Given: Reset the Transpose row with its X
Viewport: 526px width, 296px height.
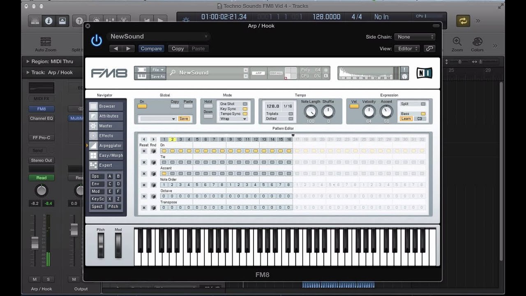Looking at the screenshot, I should [x=144, y=208].
